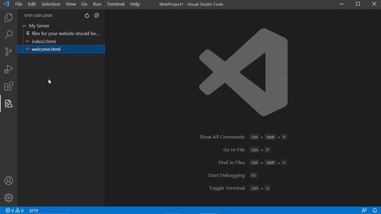The image size is (381, 214).
Task: Select the SFTP explorer activity icon
Action: click(x=8, y=103)
